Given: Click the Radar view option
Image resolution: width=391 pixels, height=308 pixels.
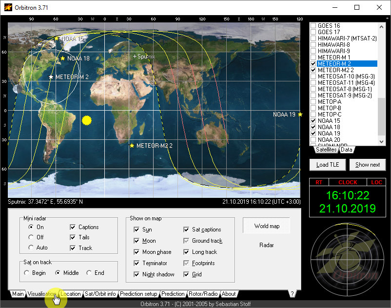Looking at the screenshot, I should coord(266,245).
